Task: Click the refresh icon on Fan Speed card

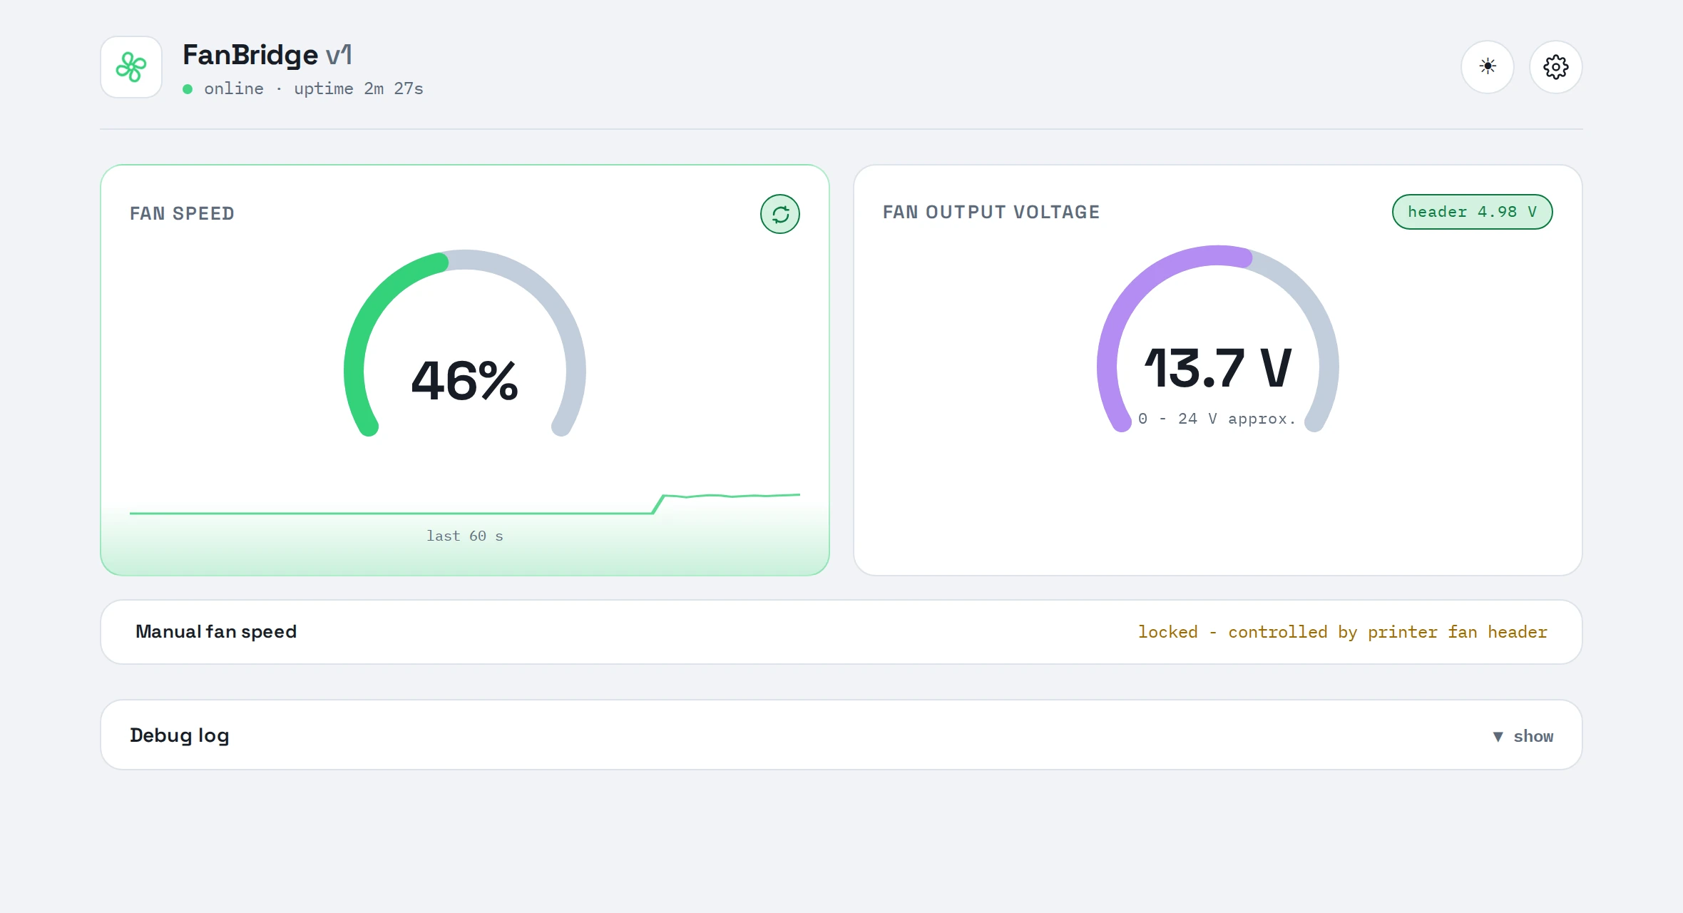Action: point(780,214)
